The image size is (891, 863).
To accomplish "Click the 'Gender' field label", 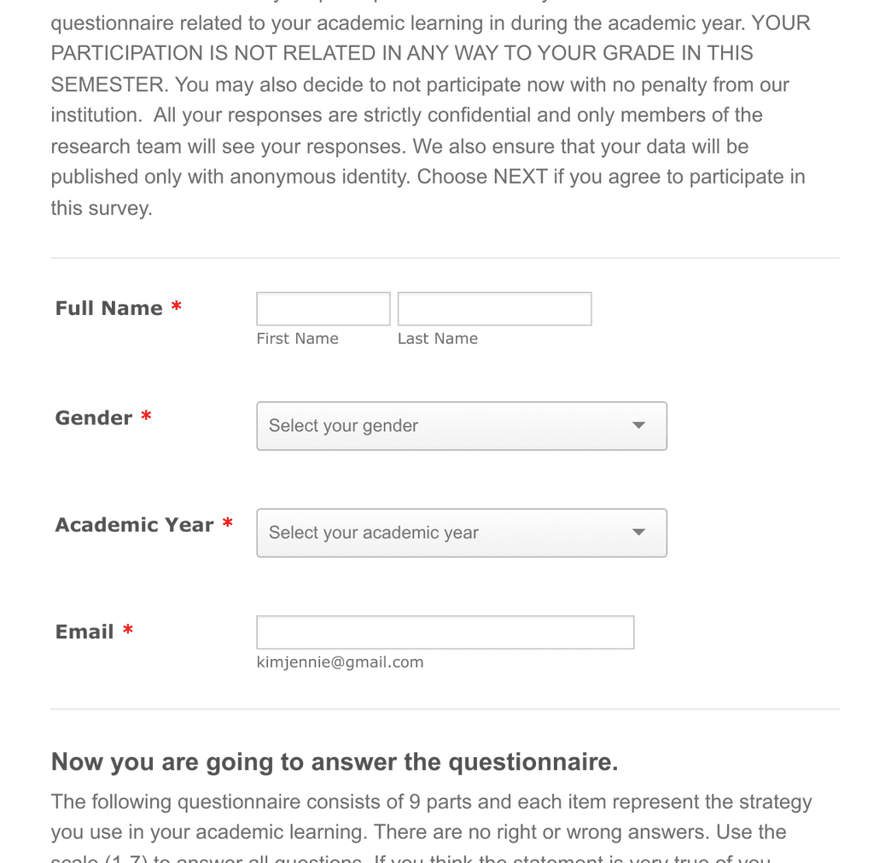I will [94, 417].
